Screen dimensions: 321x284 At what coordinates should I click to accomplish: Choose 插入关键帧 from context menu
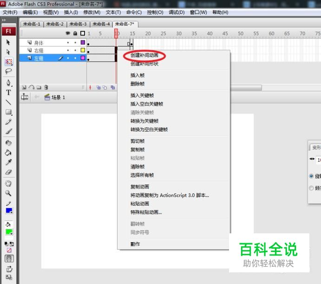coord(142,95)
